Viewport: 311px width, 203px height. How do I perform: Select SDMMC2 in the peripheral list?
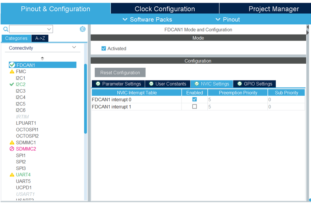tap(26, 149)
